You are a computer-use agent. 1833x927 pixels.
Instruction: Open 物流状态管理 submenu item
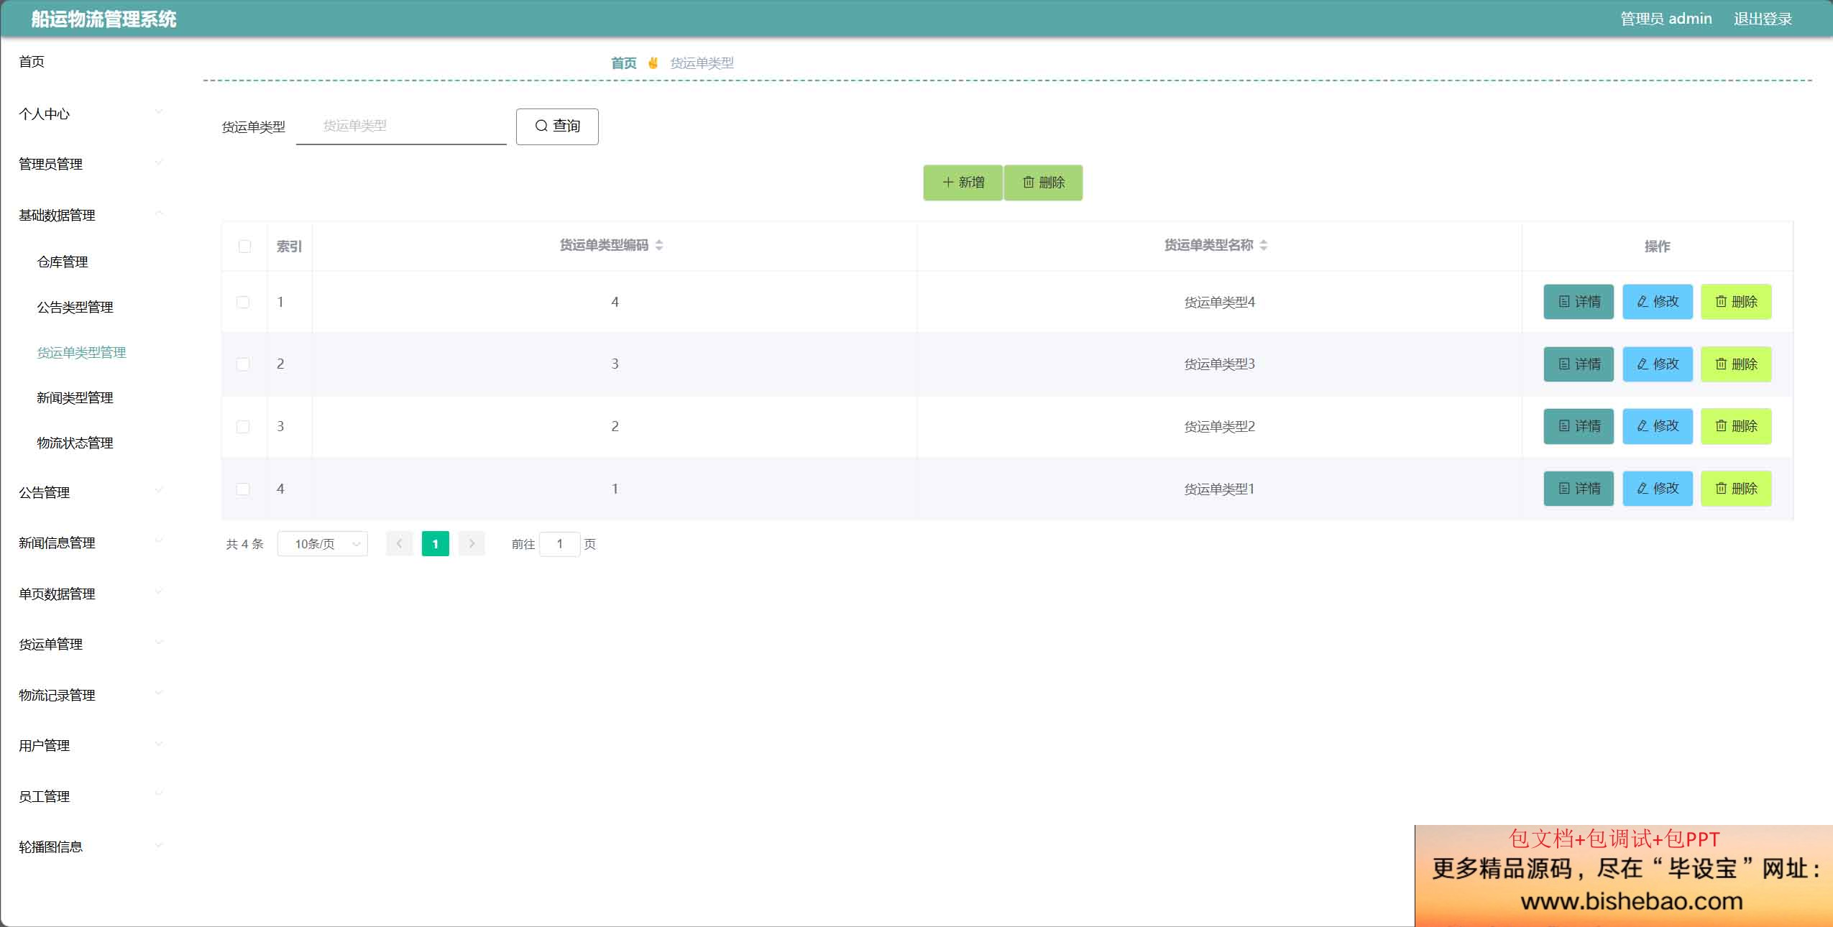75,443
